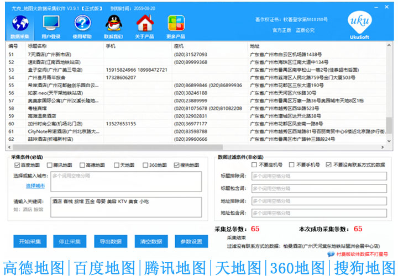Focus the city input box
The image size is (398, 276).
tap(126, 182)
